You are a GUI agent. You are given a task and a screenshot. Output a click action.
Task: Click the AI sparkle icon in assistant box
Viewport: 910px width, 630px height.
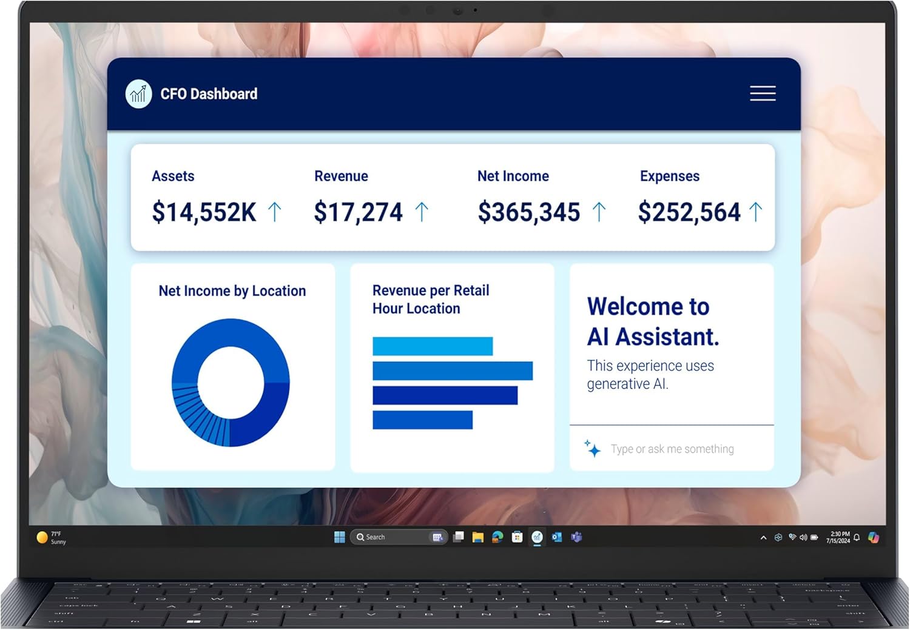click(593, 449)
